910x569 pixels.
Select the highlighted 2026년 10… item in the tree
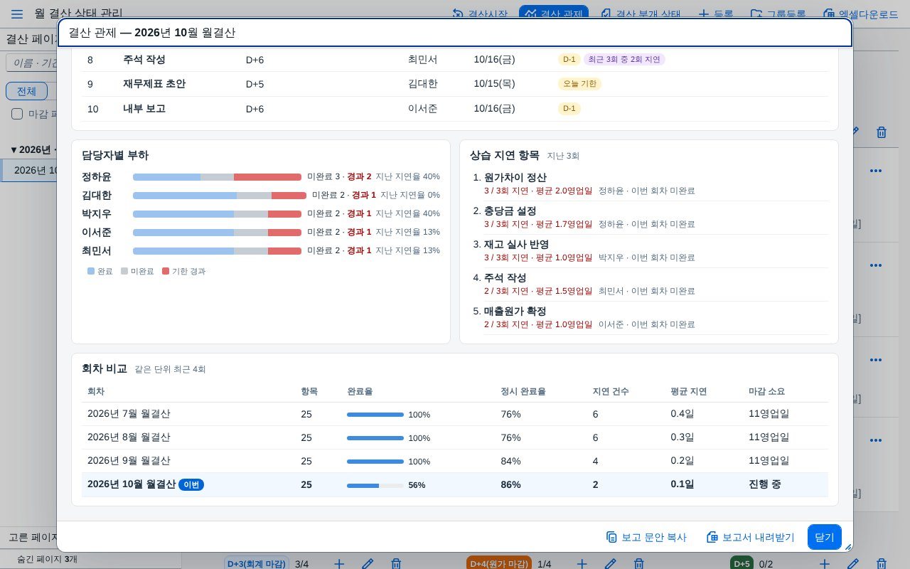tap(28, 170)
